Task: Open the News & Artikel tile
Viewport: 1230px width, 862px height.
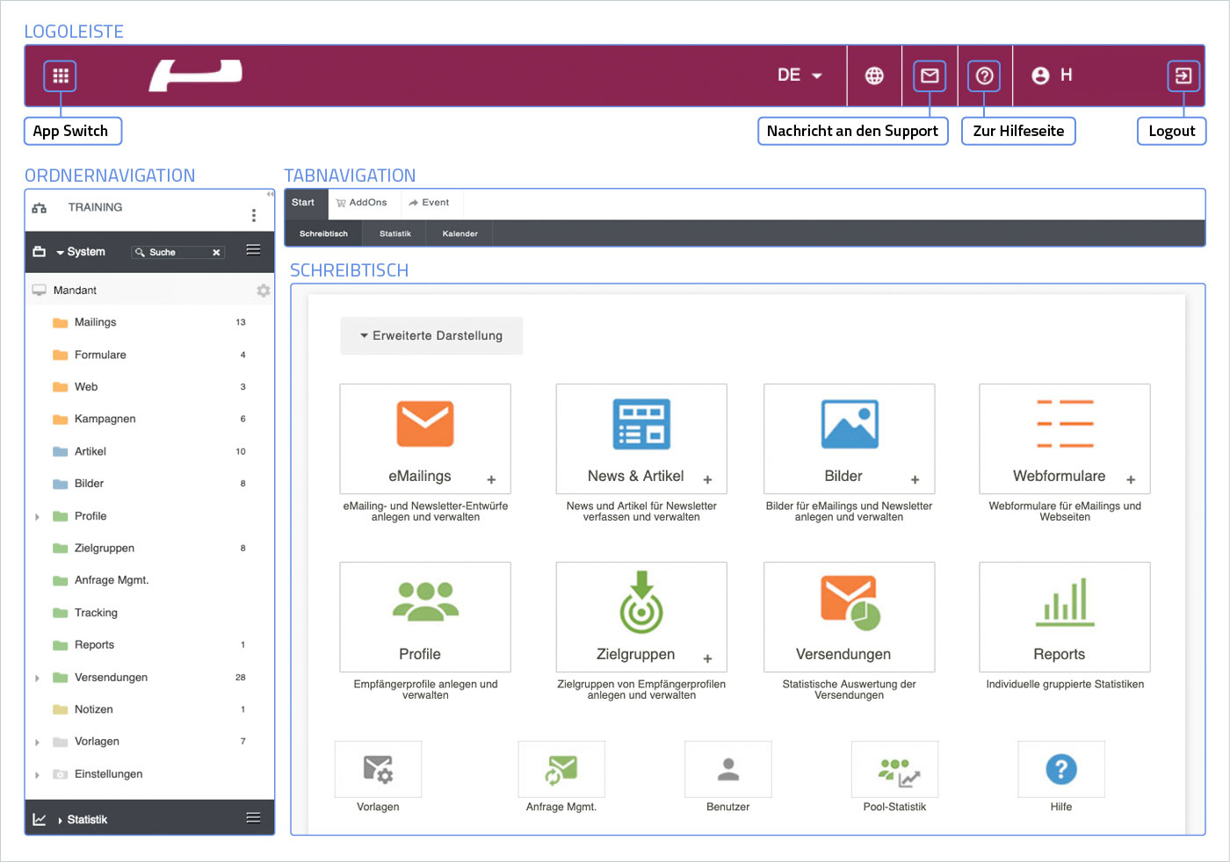Action: [641, 439]
